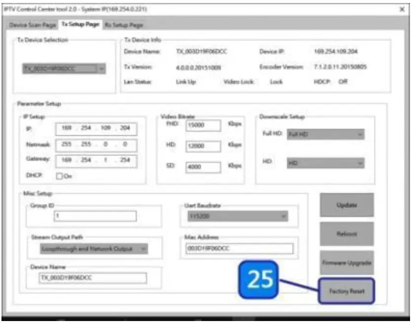The width and height of the screenshot is (413, 324).
Task: Click the HD video bitrate field
Action: point(203,146)
